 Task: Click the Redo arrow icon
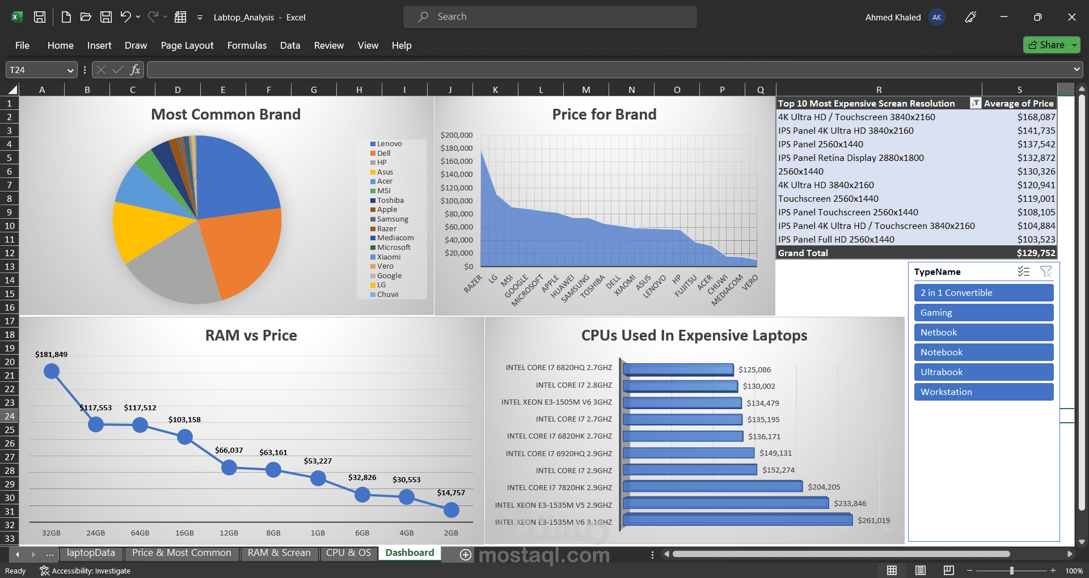click(x=153, y=17)
